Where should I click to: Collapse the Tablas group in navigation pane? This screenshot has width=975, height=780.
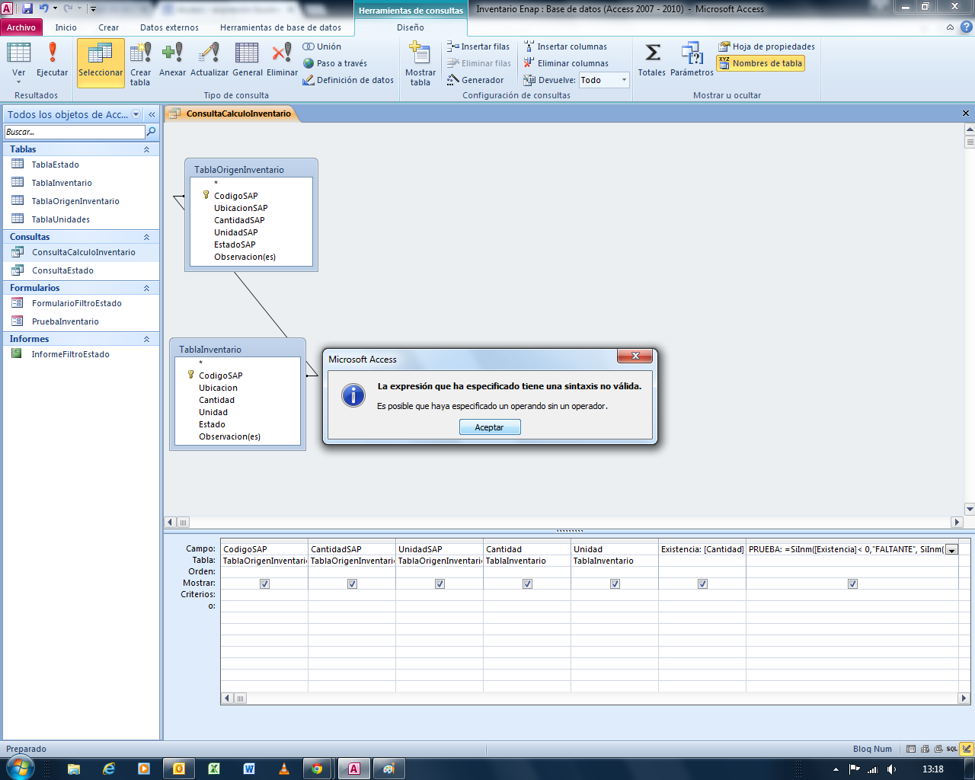click(146, 149)
